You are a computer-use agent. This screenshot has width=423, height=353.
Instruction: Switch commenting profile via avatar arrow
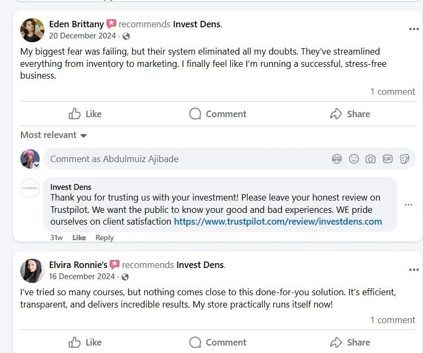click(x=36, y=165)
